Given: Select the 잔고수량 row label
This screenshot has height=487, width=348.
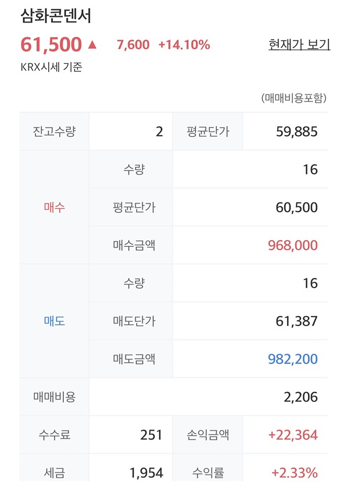Looking at the screenshot, I should [x=54, y=132].
